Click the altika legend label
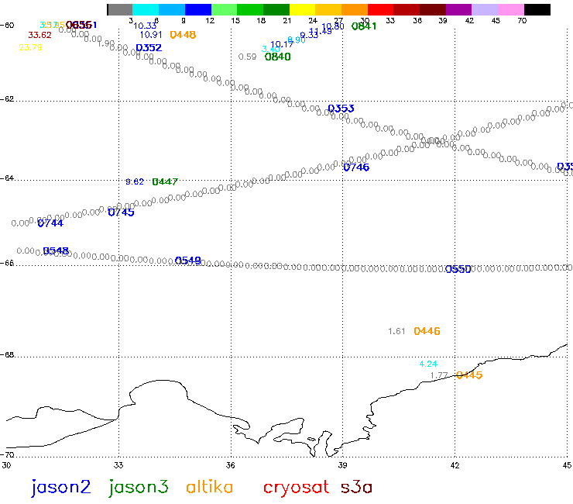Viewport: 573px width, 504px height. pos(209,487)
